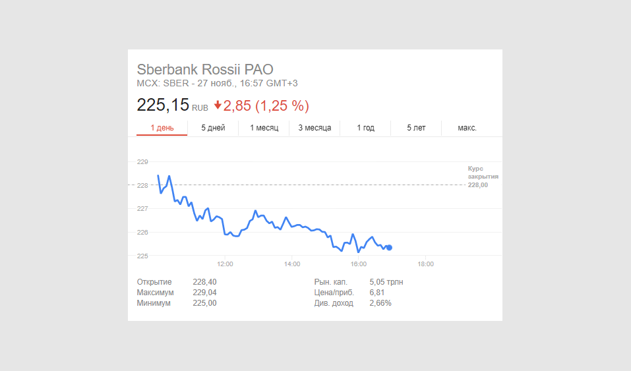The width and height of the screenshot is (631, 371).
Task: Click the Sberbank Rossii PAO title
Action: click(x=204, y=69)
